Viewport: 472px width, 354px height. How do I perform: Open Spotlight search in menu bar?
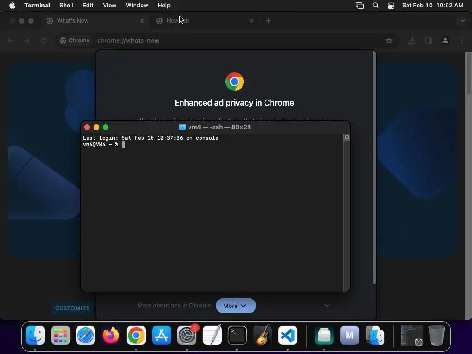pyautogui.click(x=376, y=6)
